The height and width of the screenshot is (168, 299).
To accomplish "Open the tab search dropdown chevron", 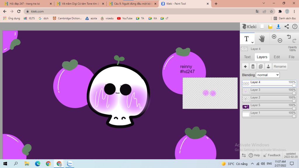I will pos(264,3).
